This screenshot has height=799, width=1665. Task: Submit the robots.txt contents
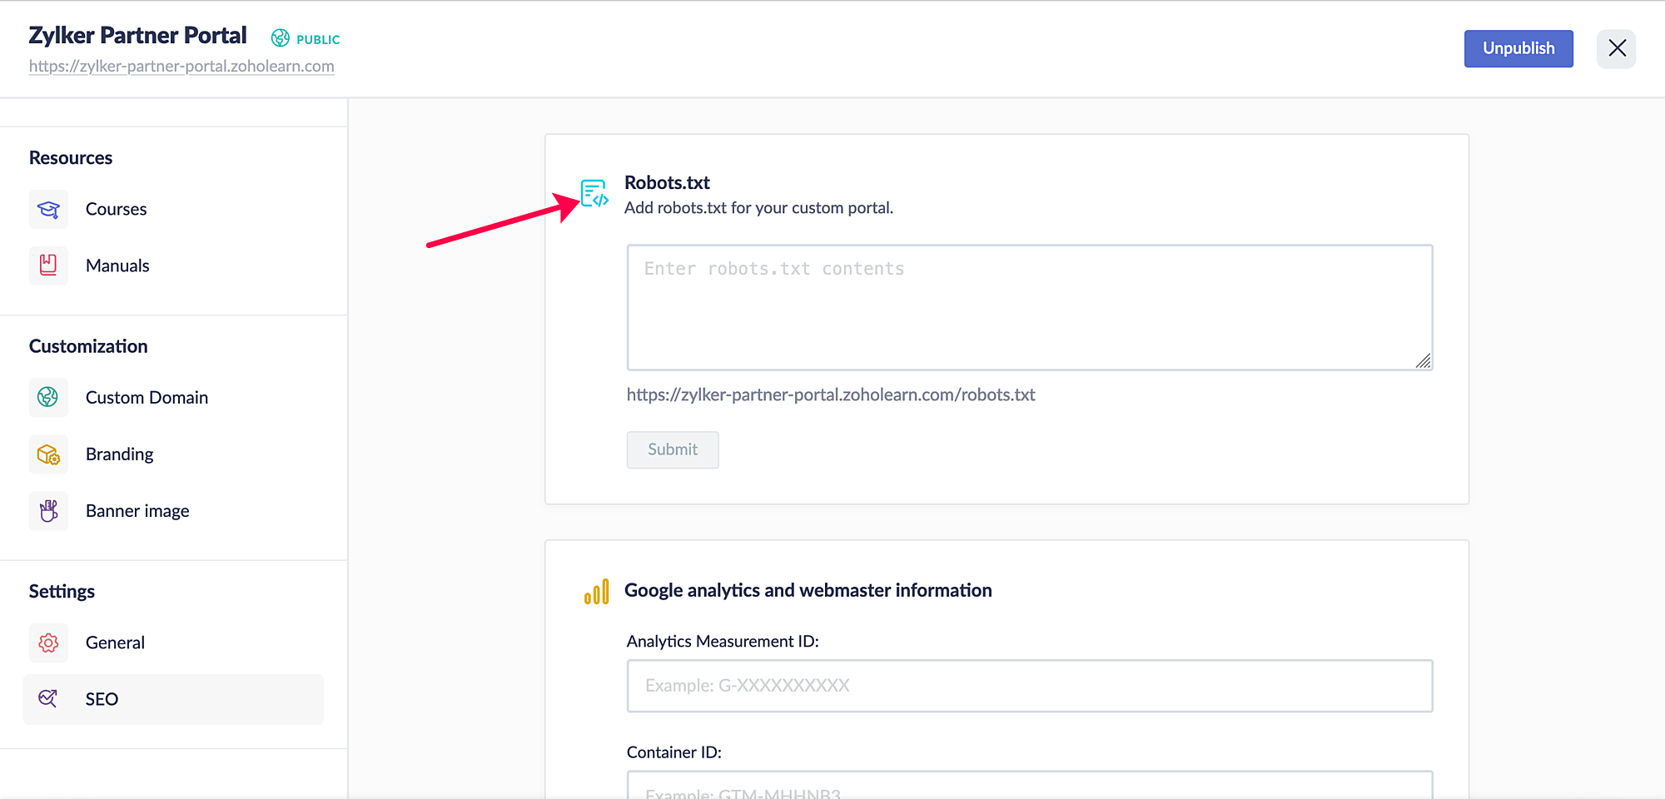tap(672, 449)
